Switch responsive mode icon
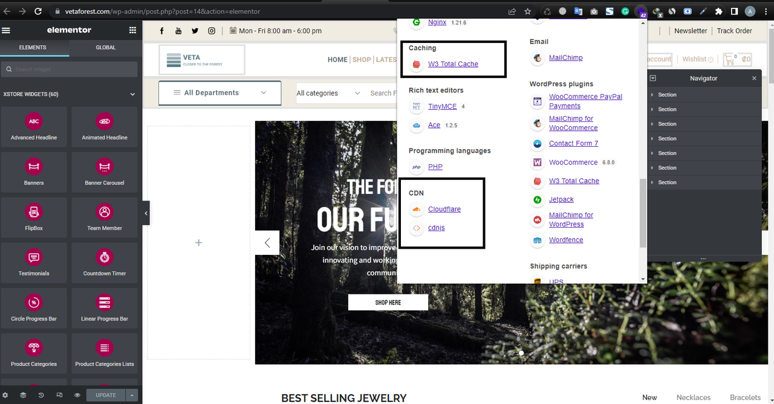The image size is (774, 404). coord(59,395)
